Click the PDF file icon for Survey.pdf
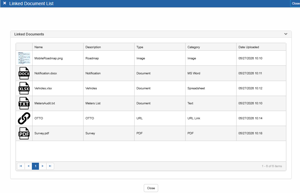300x193 pixels. coord(24,133)
